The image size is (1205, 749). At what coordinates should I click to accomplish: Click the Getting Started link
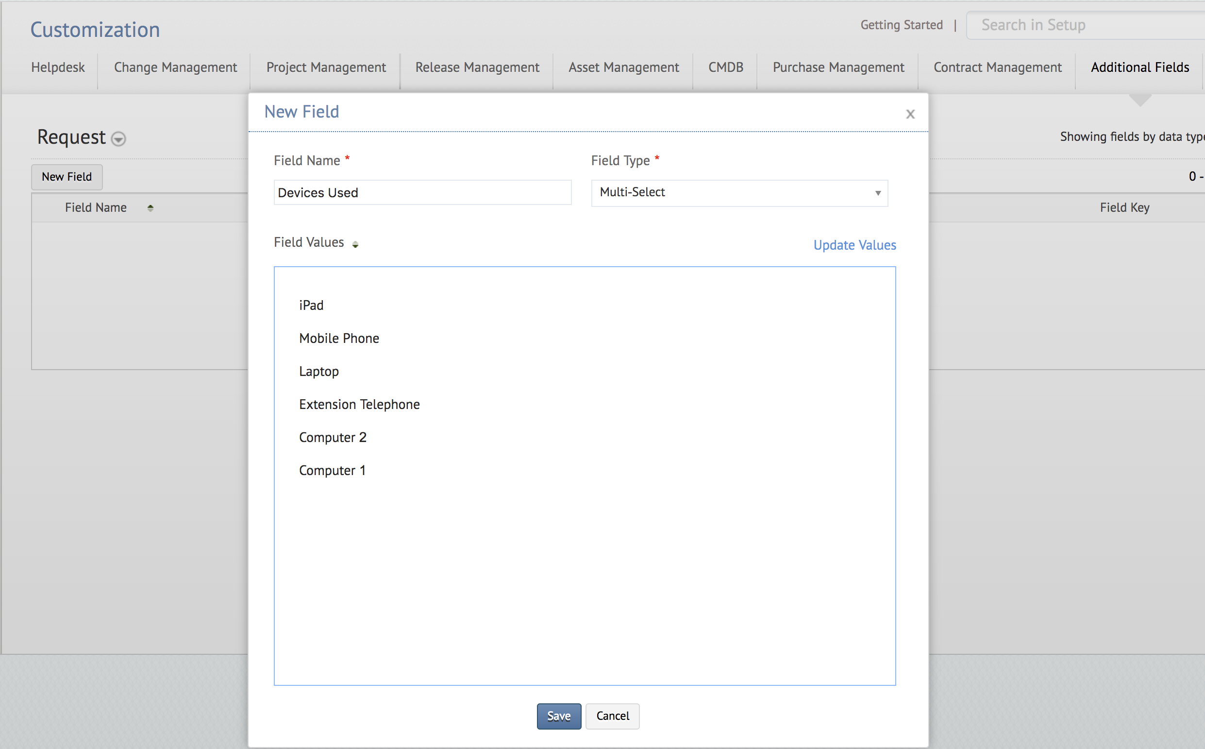click(901, 25)
